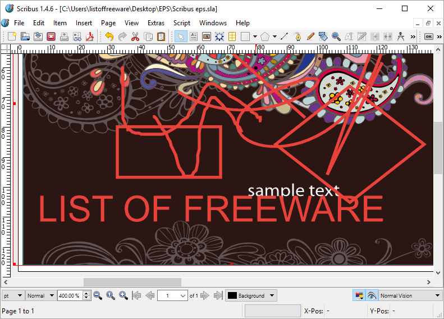The width and height of the screenshot is (444, 319).
Task: Zoom to 100% with the 1:1 magnifier
Action: [x=111, y=295]
